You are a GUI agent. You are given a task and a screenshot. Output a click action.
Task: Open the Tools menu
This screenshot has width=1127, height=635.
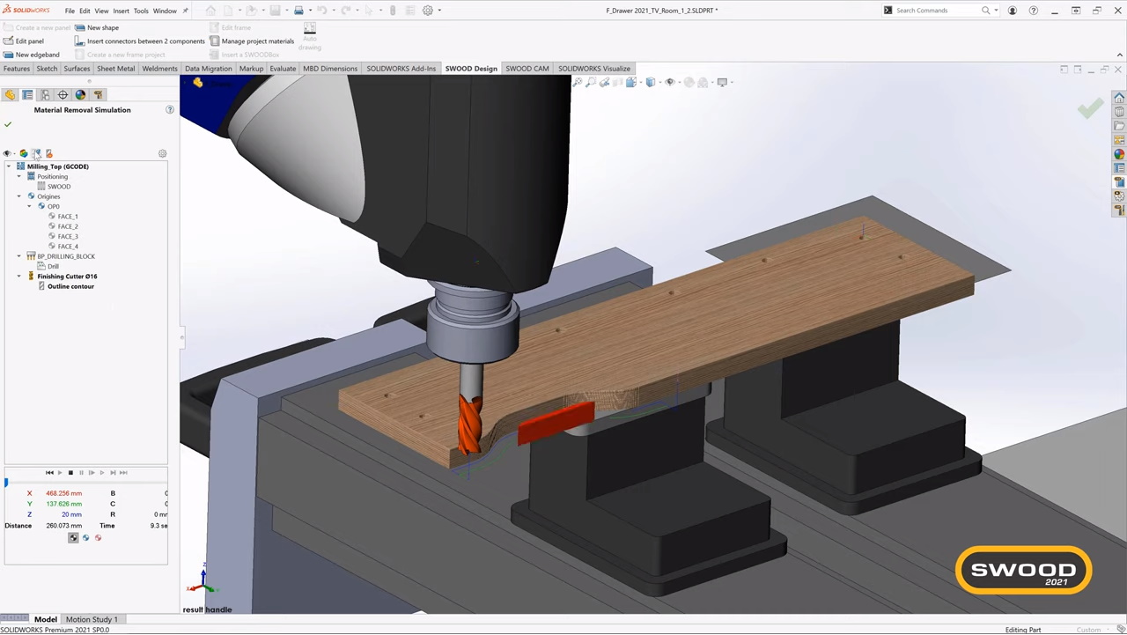pos(141,11)
